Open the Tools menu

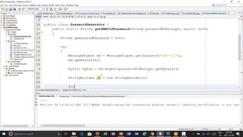point(63,5)
